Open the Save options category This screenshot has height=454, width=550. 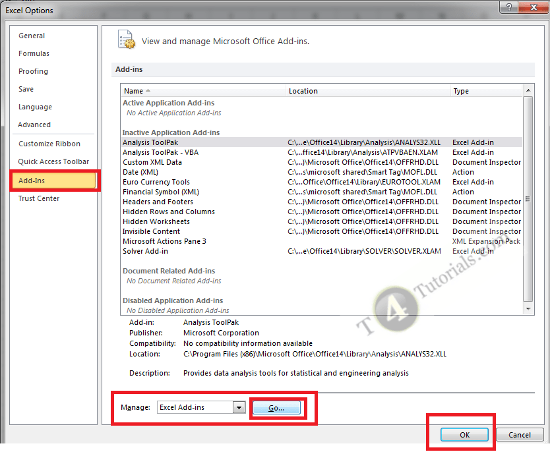click(26, 89)
